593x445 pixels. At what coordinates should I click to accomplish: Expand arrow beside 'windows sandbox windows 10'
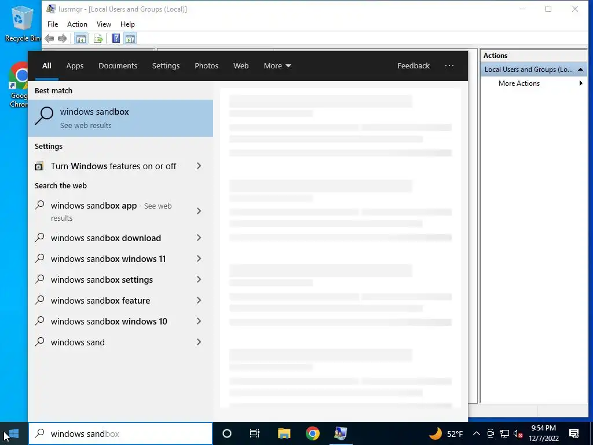(199, 321)
